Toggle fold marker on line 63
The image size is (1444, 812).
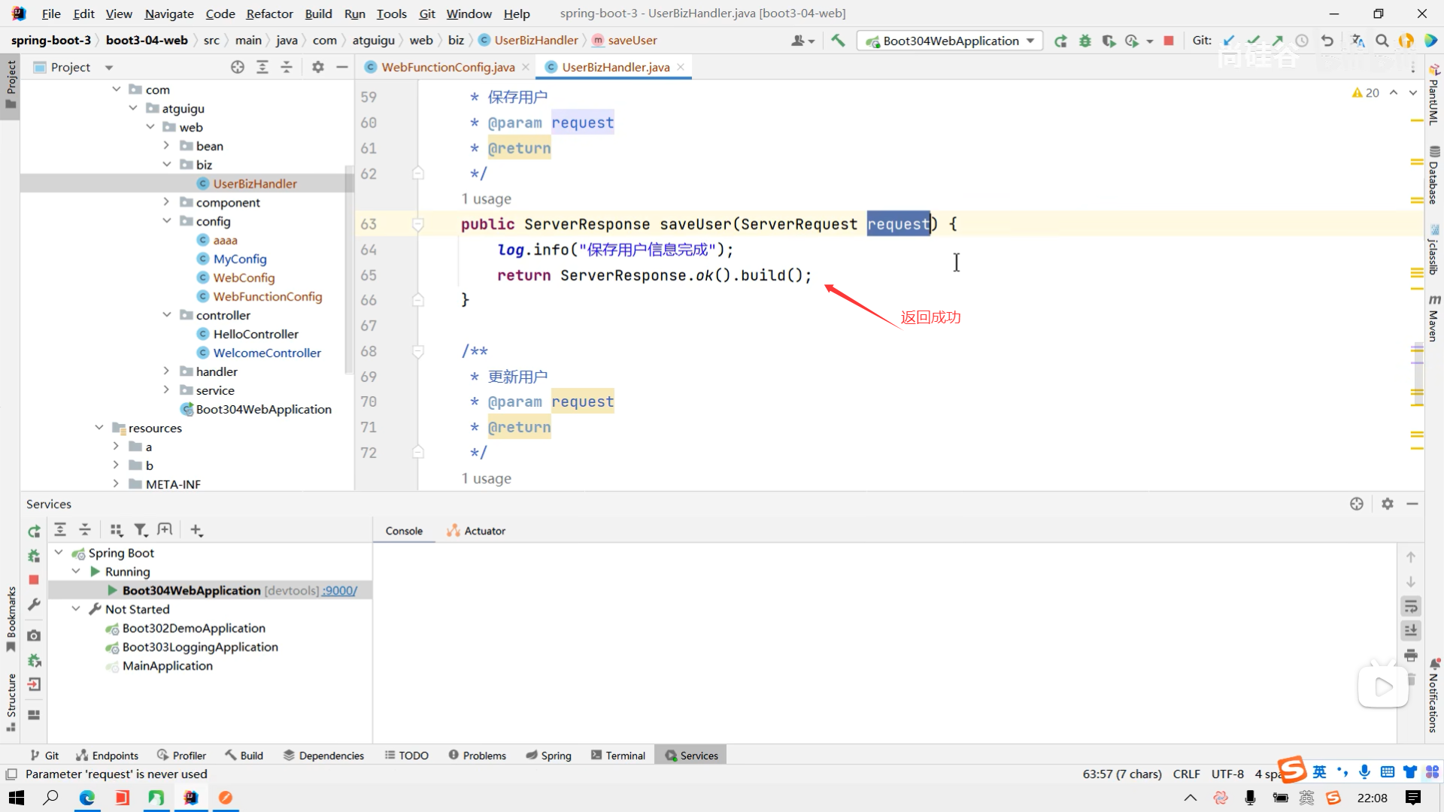click(x=418, y=224)
